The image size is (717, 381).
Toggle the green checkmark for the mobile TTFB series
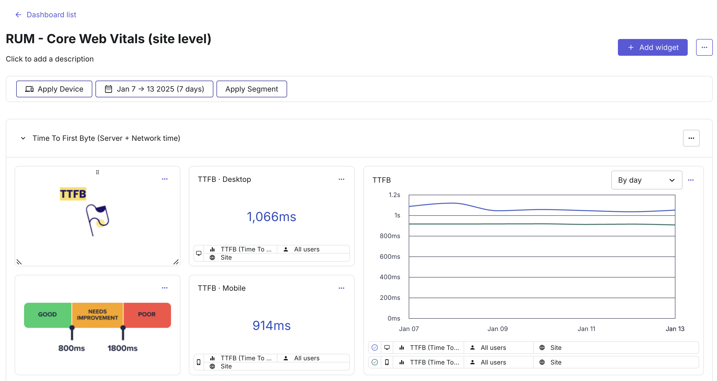click(375, 362)
